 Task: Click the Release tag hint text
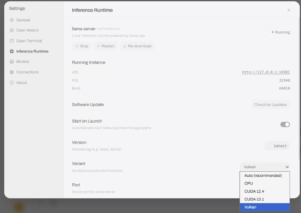(x=97, y=149)
